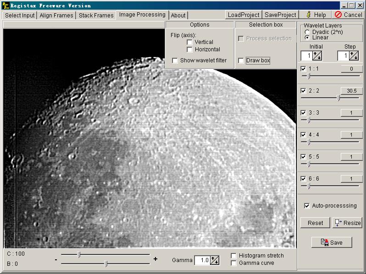Check the Draw box option
Viewport: 366px width, 274px height.
241,60
